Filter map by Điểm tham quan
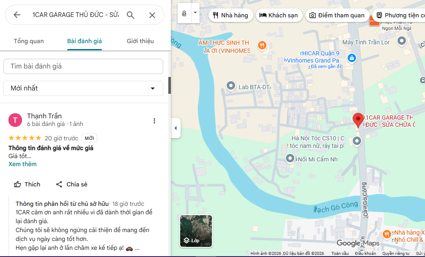425x257 pixels. pyautogui.click(x=337, y=15)
